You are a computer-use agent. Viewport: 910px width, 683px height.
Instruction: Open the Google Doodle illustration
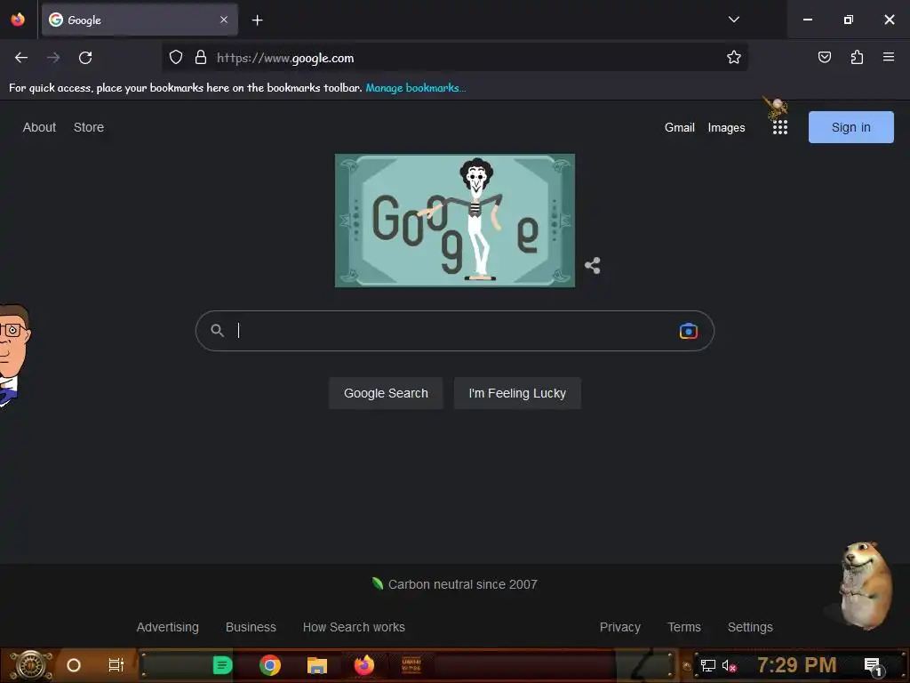(455, 221)
